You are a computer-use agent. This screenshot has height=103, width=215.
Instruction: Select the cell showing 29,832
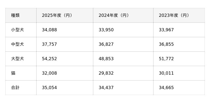123,73
